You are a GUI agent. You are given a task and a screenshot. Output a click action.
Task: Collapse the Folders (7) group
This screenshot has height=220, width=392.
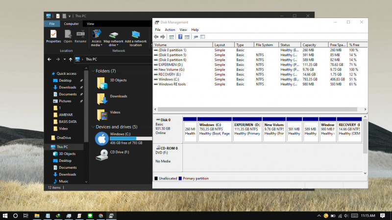coord(93,71)
